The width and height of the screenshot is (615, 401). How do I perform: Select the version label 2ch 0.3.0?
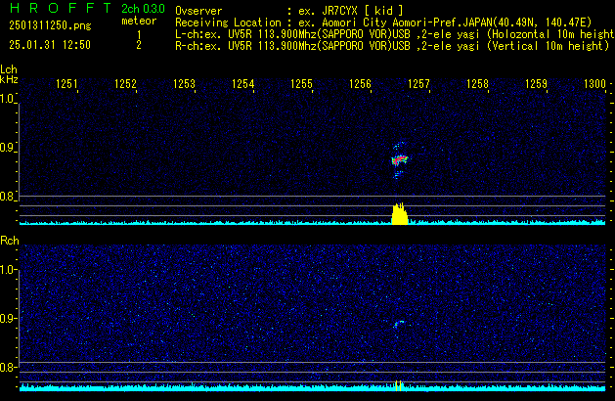(143, 9)
